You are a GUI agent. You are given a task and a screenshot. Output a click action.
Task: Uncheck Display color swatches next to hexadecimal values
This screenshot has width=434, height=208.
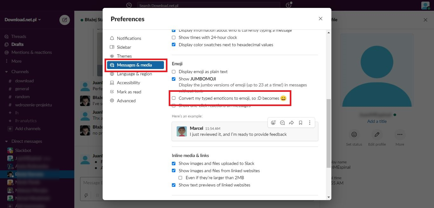click(174, 45)
